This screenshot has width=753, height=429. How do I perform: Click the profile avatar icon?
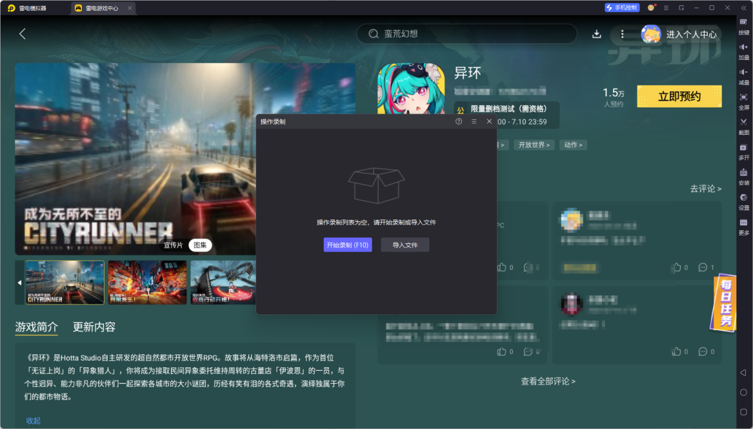651,34
